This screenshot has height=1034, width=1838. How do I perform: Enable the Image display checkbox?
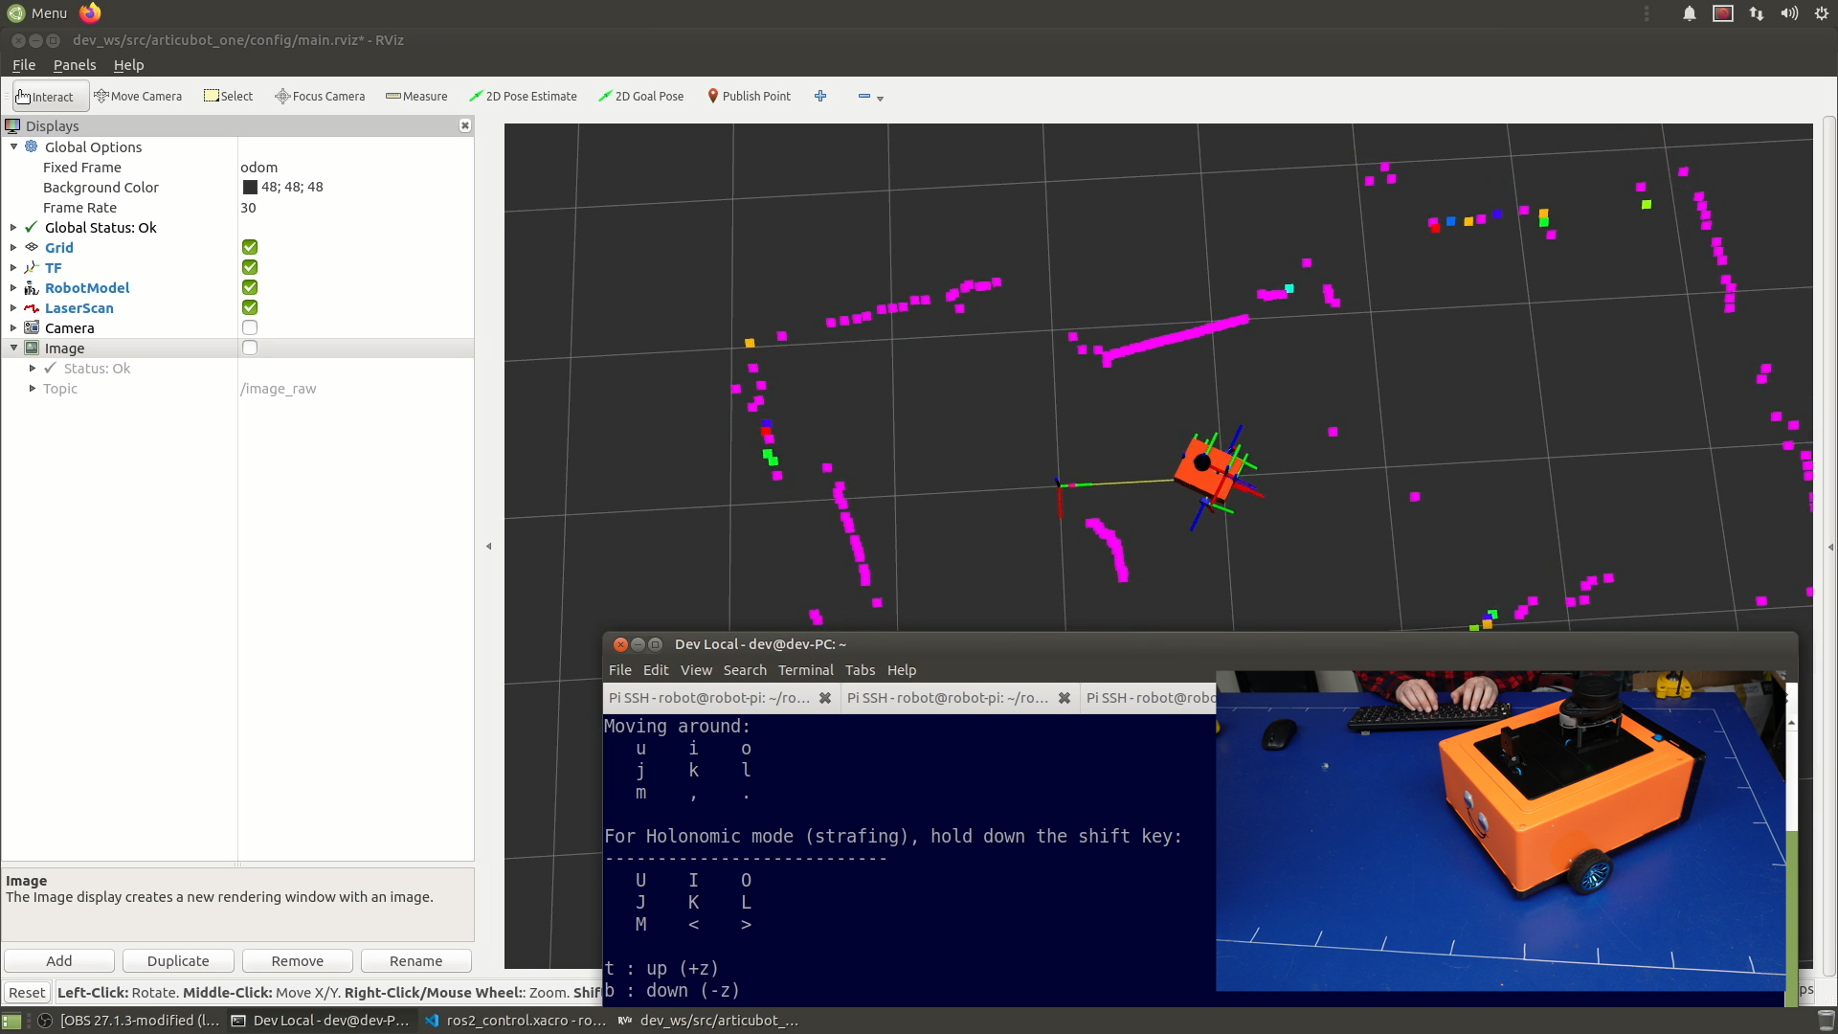pyautogui.click(x=250, y=348)
